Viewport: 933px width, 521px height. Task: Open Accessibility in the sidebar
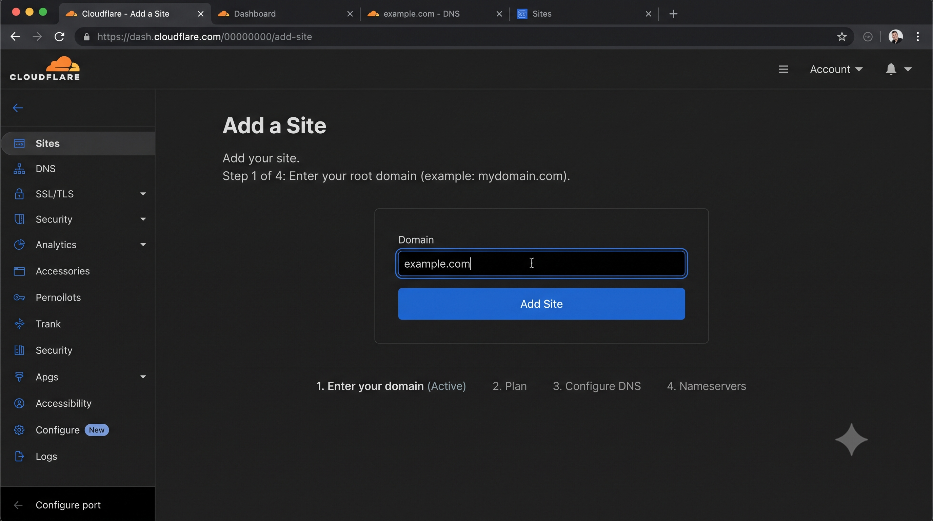tap(78, 403)
